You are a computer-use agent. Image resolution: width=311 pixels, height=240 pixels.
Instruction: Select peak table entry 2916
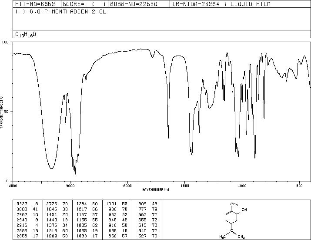[22, 225]
